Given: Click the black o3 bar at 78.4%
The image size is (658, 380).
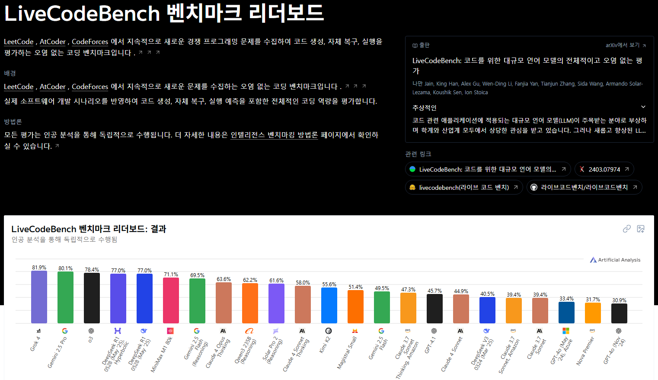Looking at the screenshot, I should point(92,298).
